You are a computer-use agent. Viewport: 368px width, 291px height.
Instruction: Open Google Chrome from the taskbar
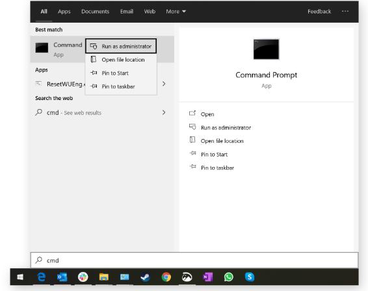(166, 277)
